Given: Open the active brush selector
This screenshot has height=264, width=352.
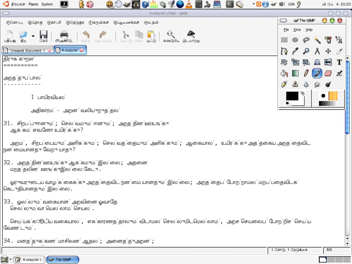Looking at the screenshot, I should point(323,96).
